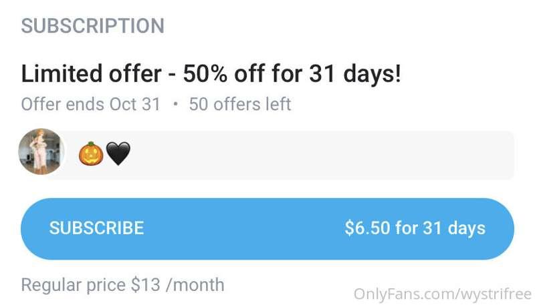Click the word SUBSCRIBE inside blue button
The height and width of the screenshot is (307, 535).
click(96, 228)
